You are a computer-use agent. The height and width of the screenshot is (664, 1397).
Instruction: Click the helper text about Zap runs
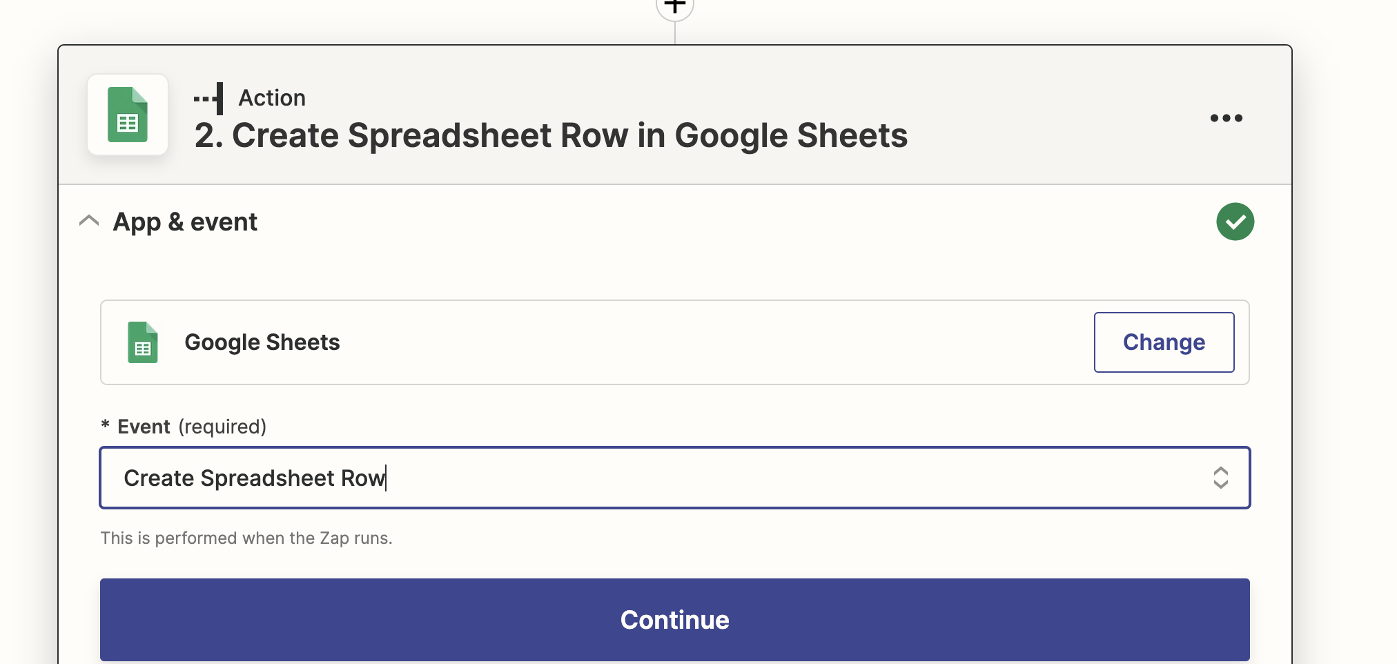[x=246, y=538]
